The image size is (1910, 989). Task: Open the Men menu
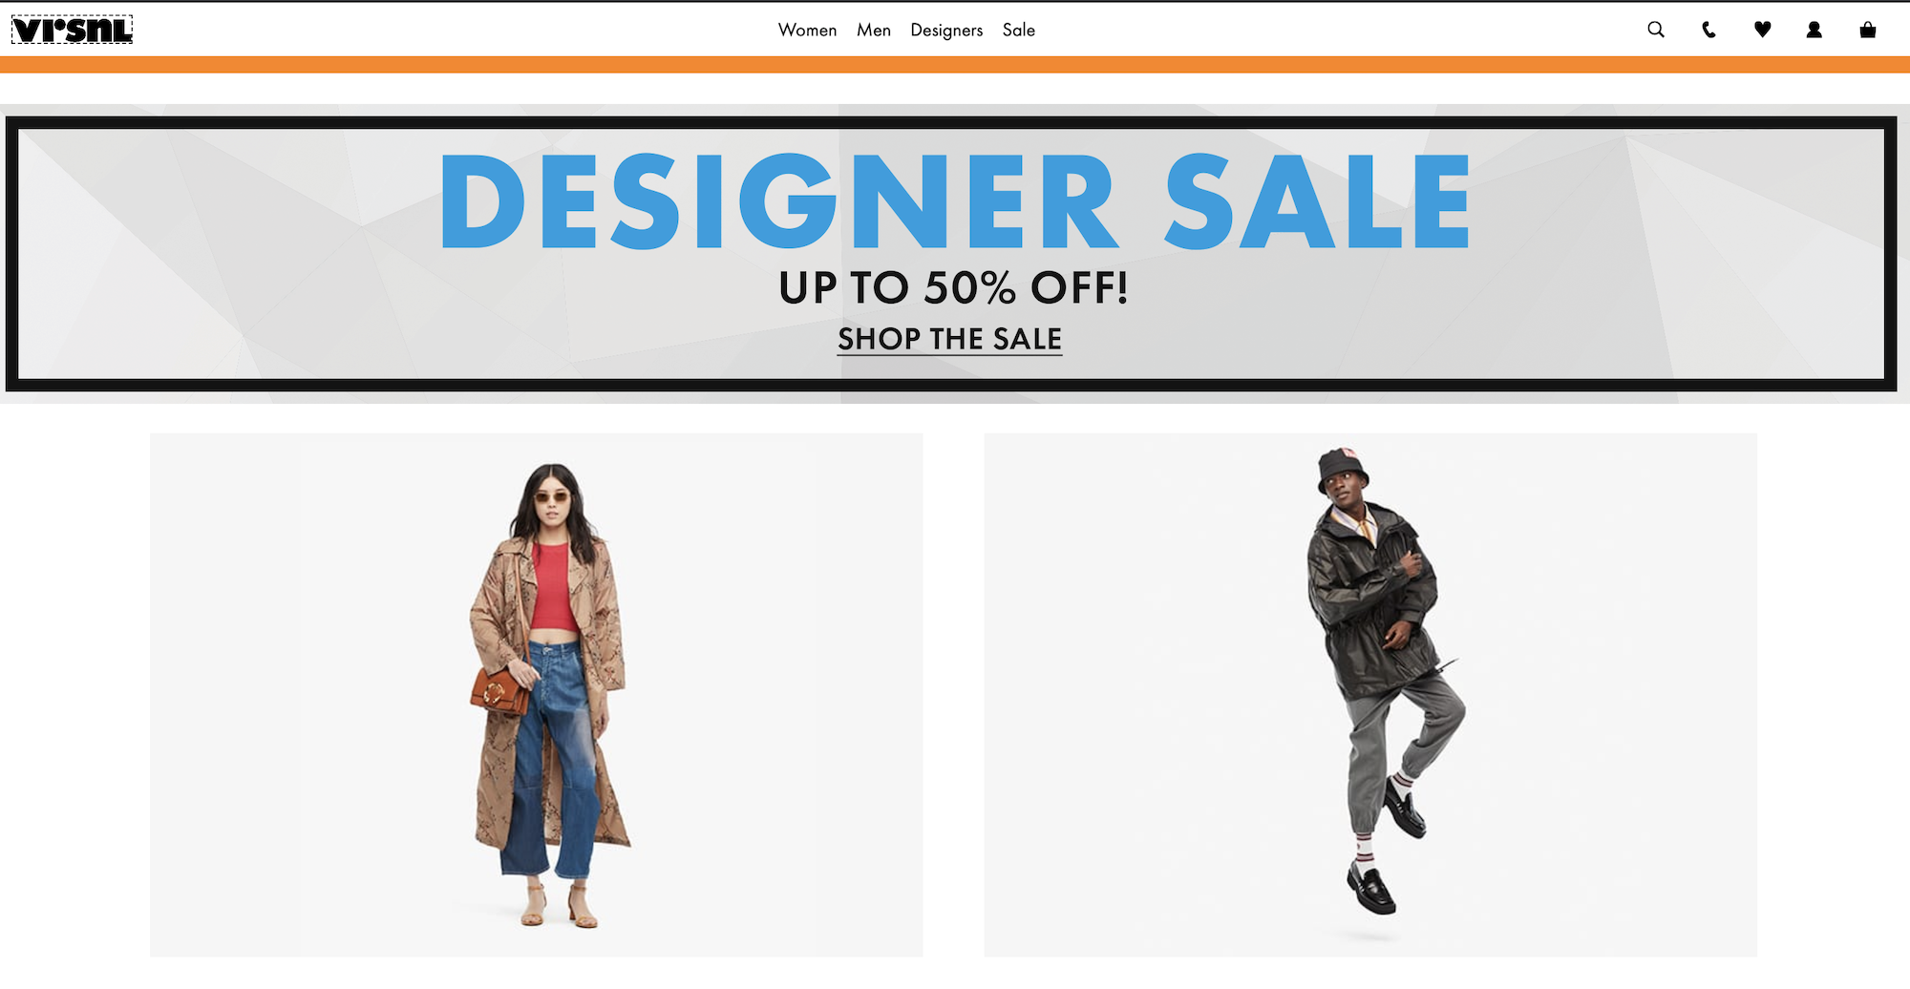tap(874, 30)
